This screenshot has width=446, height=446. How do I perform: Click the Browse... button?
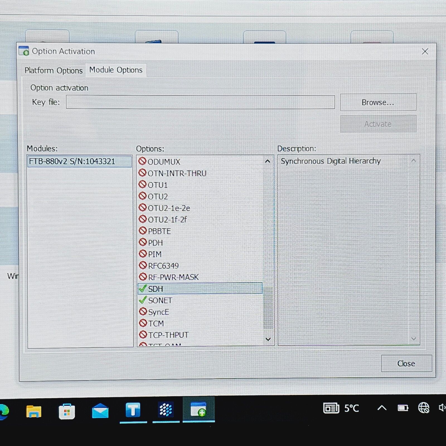tap(378, 102)
